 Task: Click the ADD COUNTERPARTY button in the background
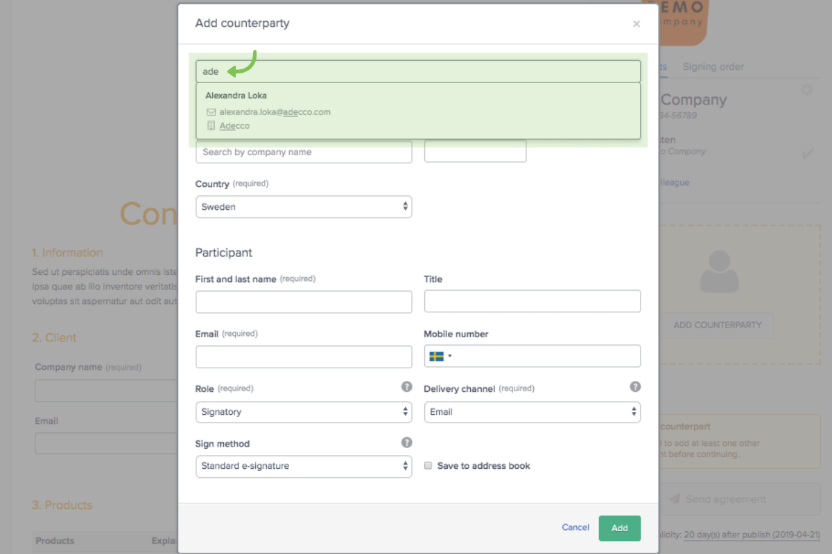718,325
